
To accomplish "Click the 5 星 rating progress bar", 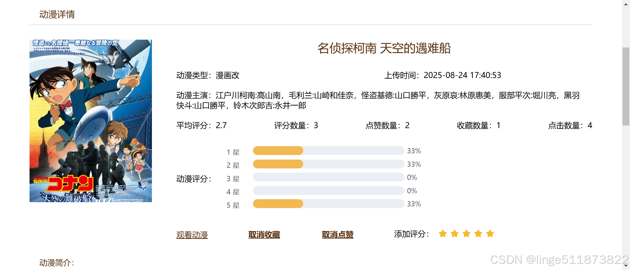I will [x=328, y=204].
